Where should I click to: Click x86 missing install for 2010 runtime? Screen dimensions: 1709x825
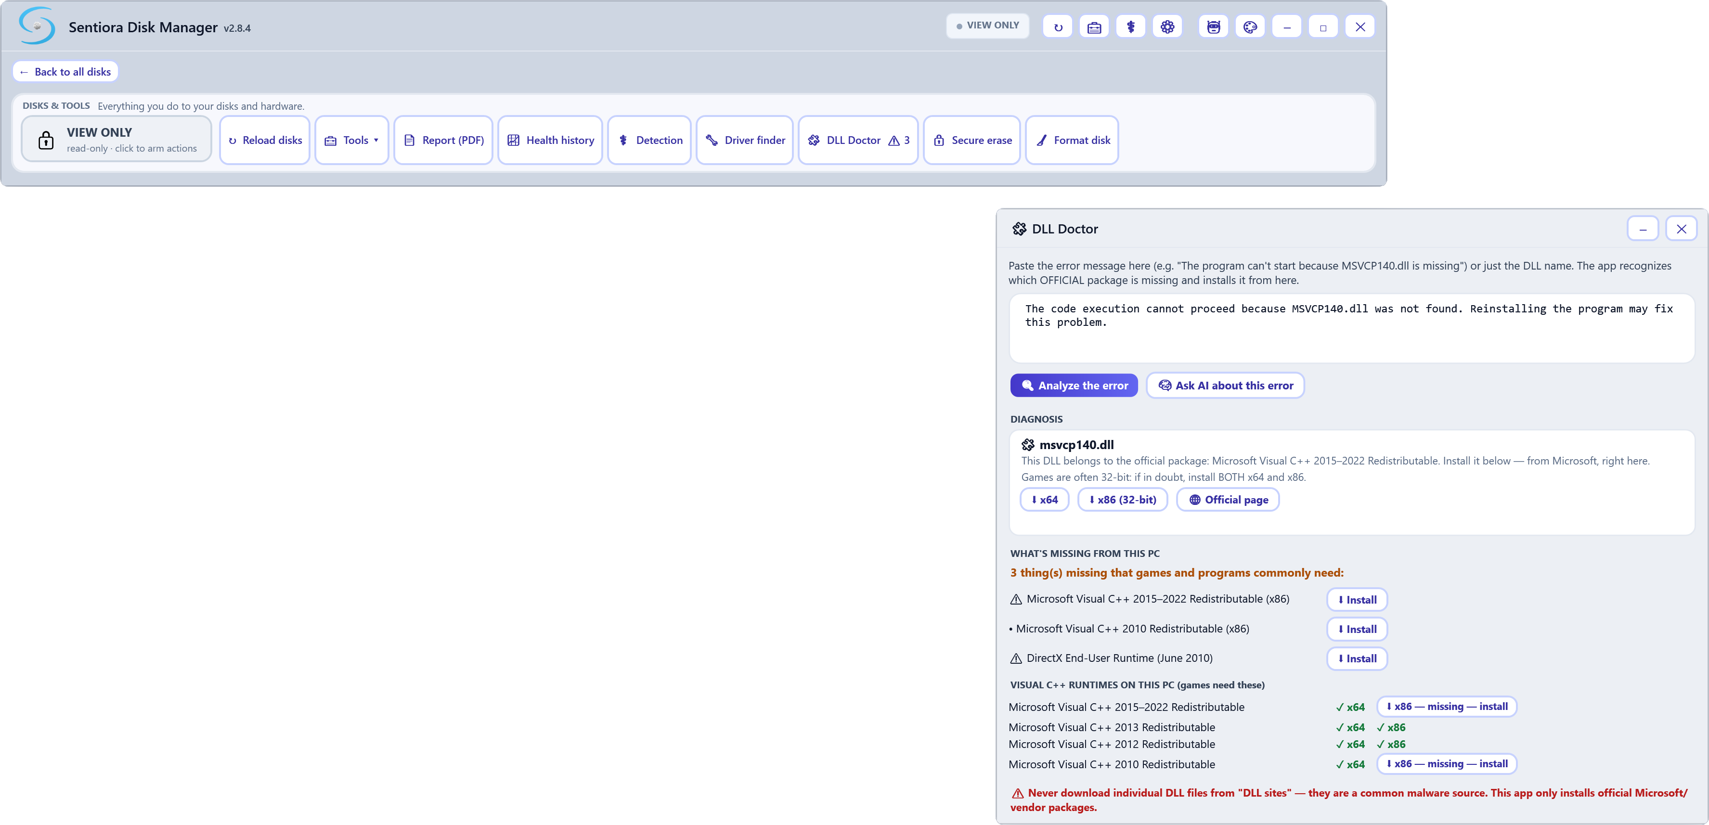pos(1447,763)
